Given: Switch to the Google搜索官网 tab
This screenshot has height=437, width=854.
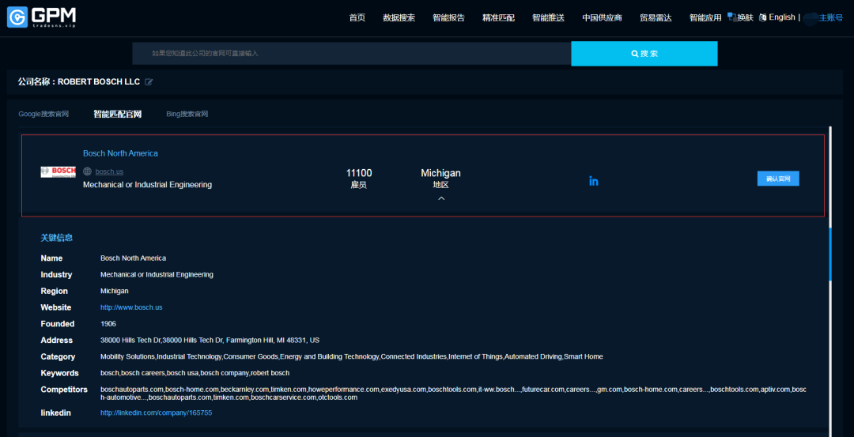Looking at the screenshot, I should (x=43, y=114).
